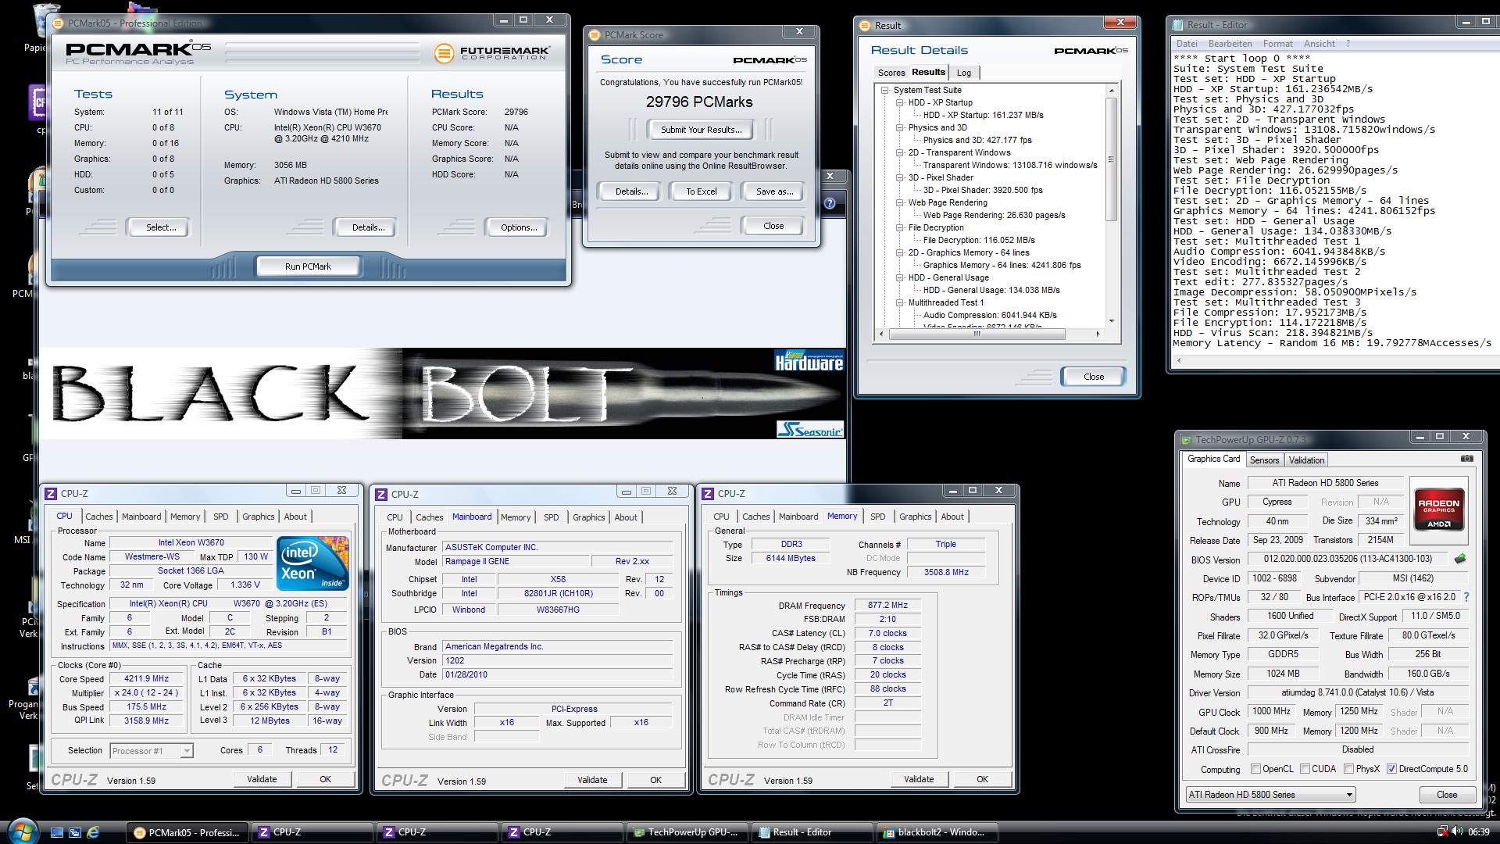Collapse the Multithreaded Test 1 node
The width and height of the screenshot is (1500, 844).
(x=900, y=302)
